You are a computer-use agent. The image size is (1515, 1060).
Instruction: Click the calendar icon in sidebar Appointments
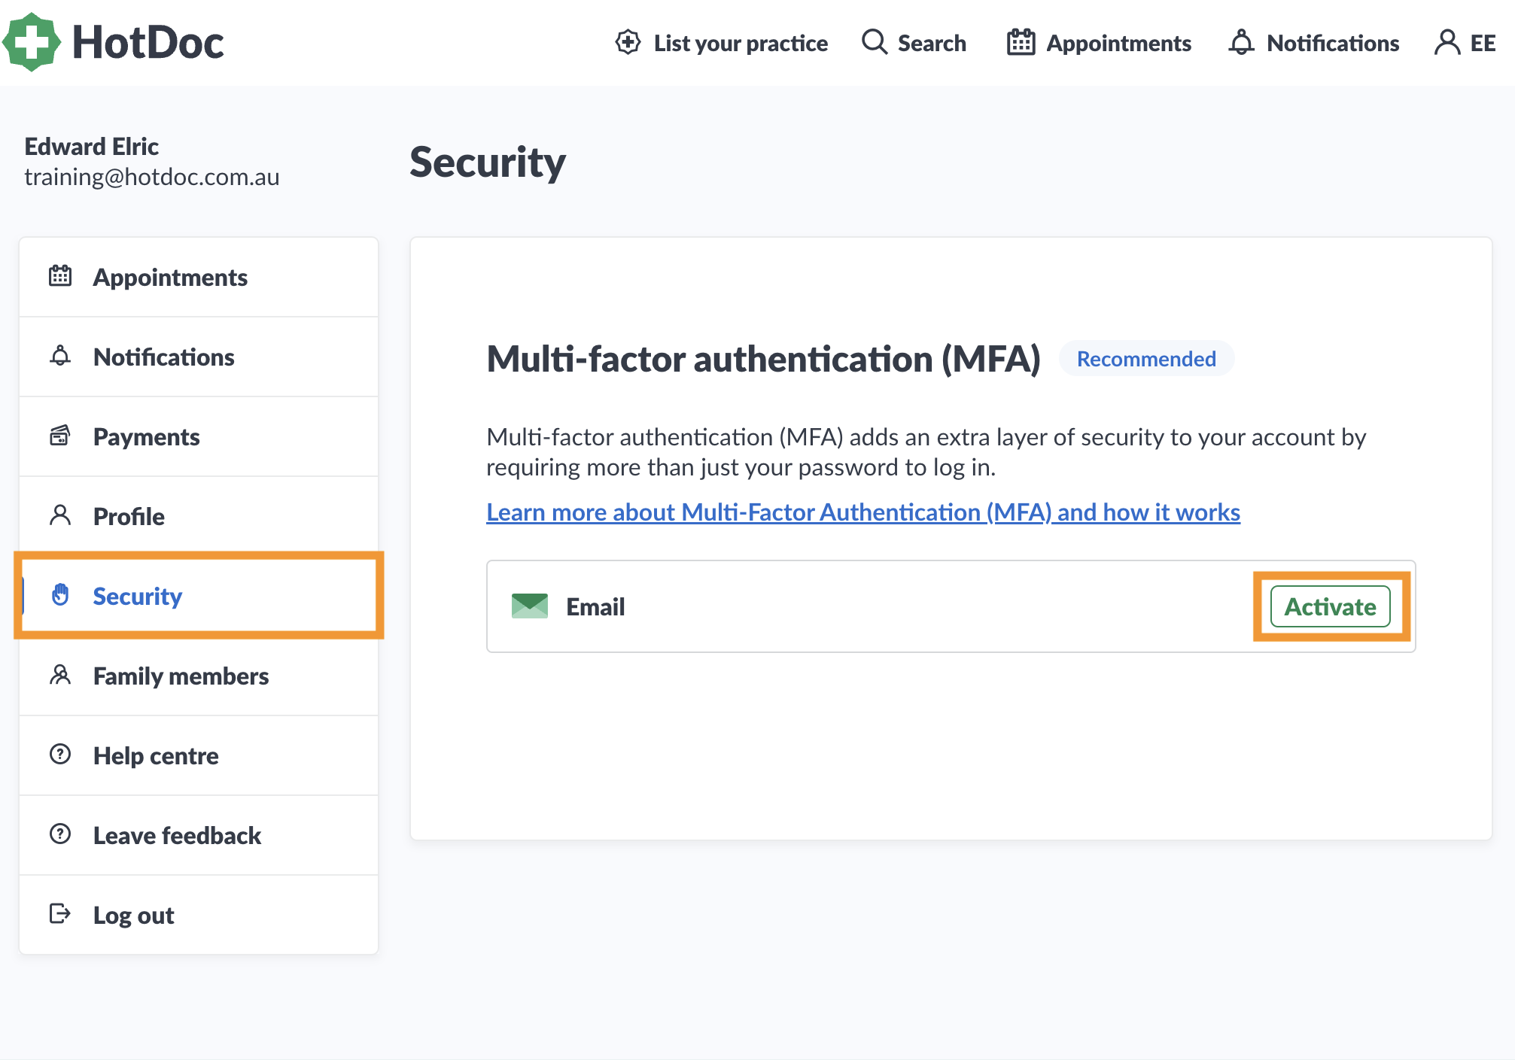pyautogui.click(x=60, y=276)
